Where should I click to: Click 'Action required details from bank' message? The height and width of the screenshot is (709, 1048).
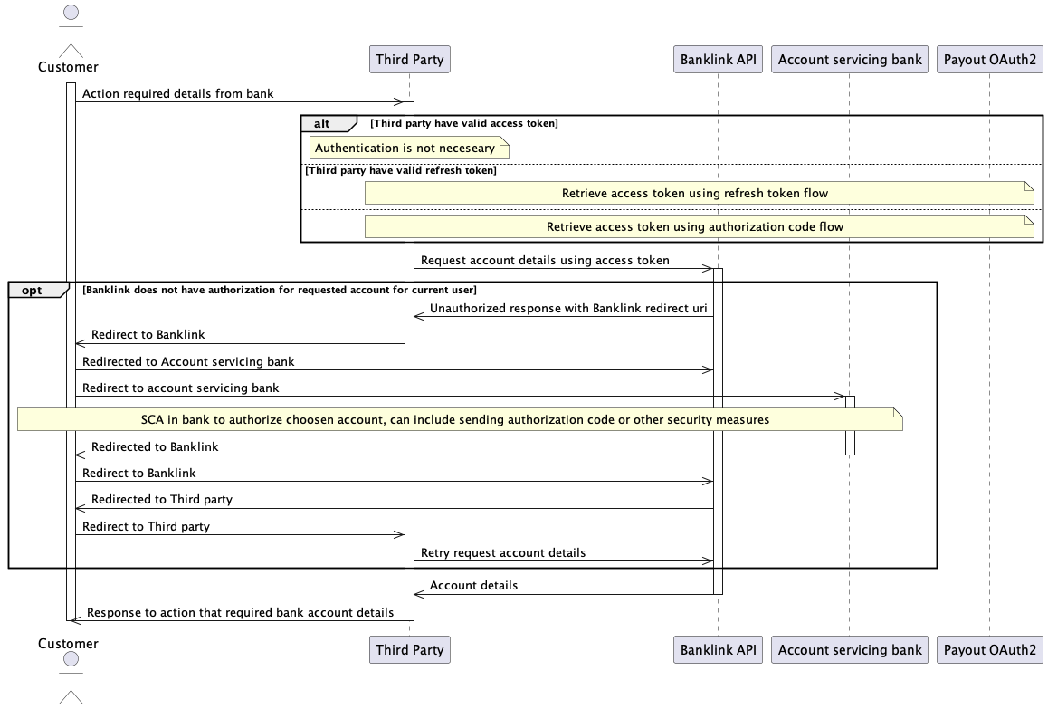pyautogui.click(x=177, y=93)
